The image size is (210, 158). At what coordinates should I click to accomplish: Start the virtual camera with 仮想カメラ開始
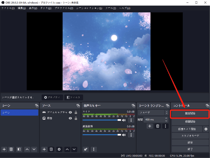coord(187,129)
